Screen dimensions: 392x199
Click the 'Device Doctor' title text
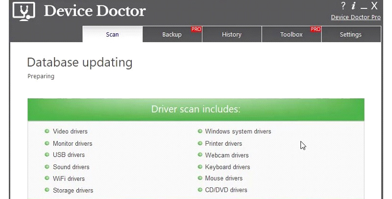(x=95, y=11)
